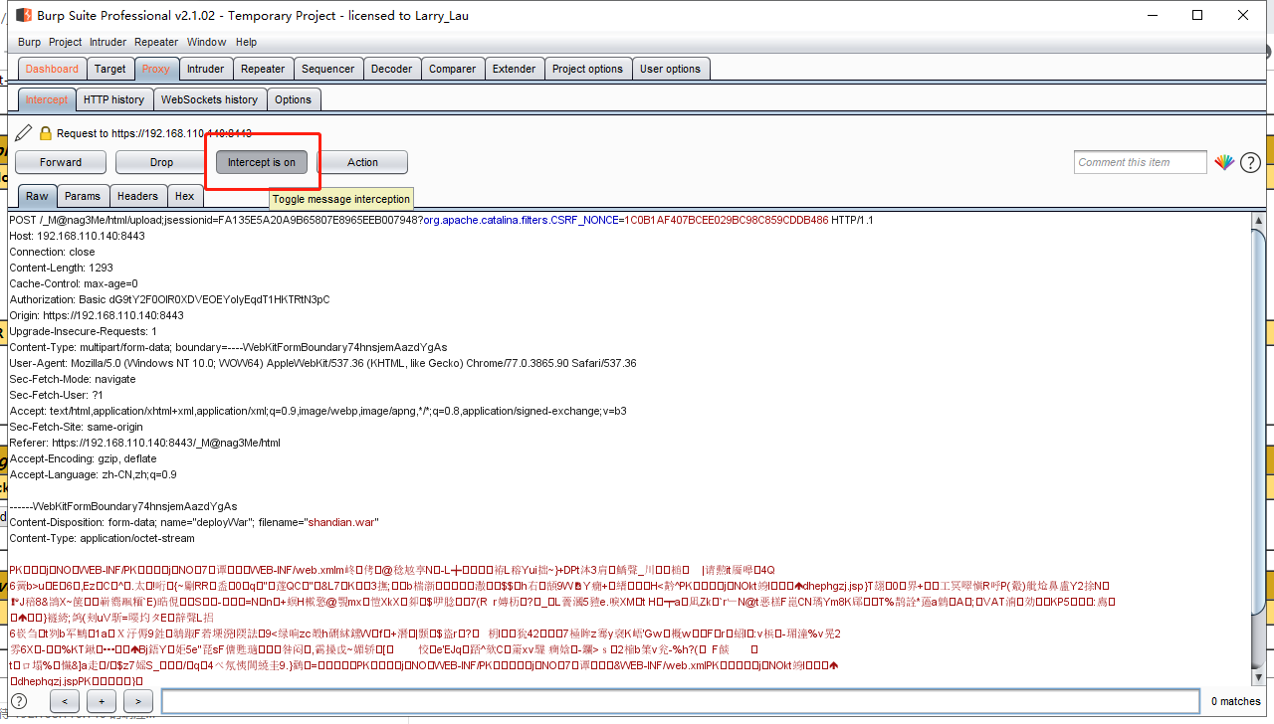Click the 'Referer:' header line
The width and height of the screenshot is (1274, 724).
[145, 443]
